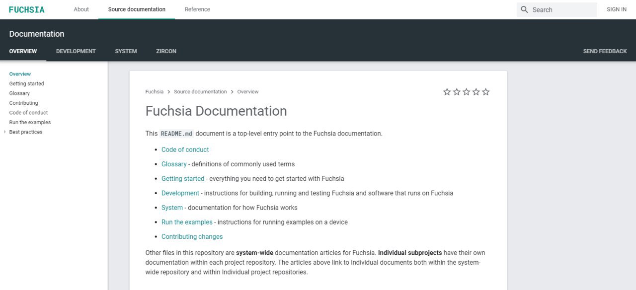Rate the page one star
636x290 pixels.
447,92
